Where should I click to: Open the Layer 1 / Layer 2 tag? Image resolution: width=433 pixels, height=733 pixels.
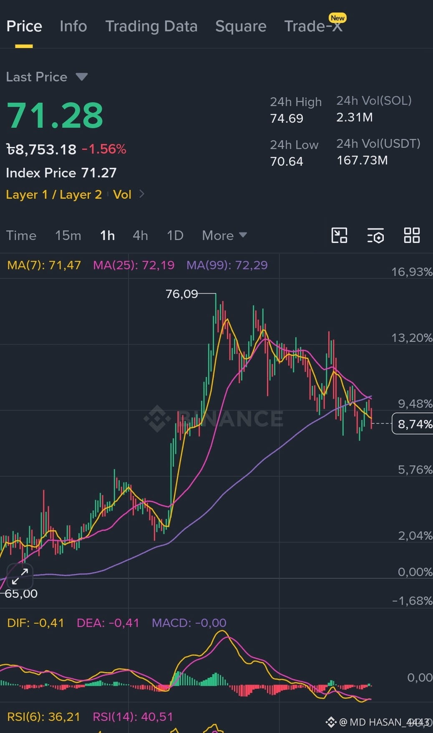[x=54, y=195]
